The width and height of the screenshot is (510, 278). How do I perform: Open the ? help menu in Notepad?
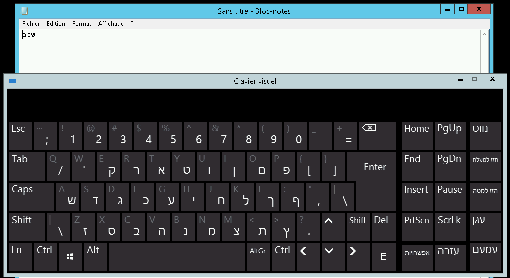tap(132, 23)
